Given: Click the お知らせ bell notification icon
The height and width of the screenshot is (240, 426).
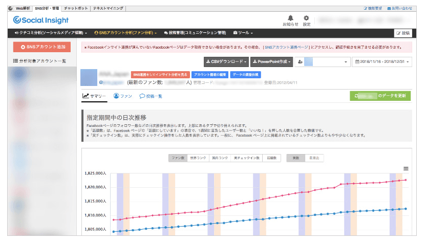Looking at the screenshot, I should point(290,18).
